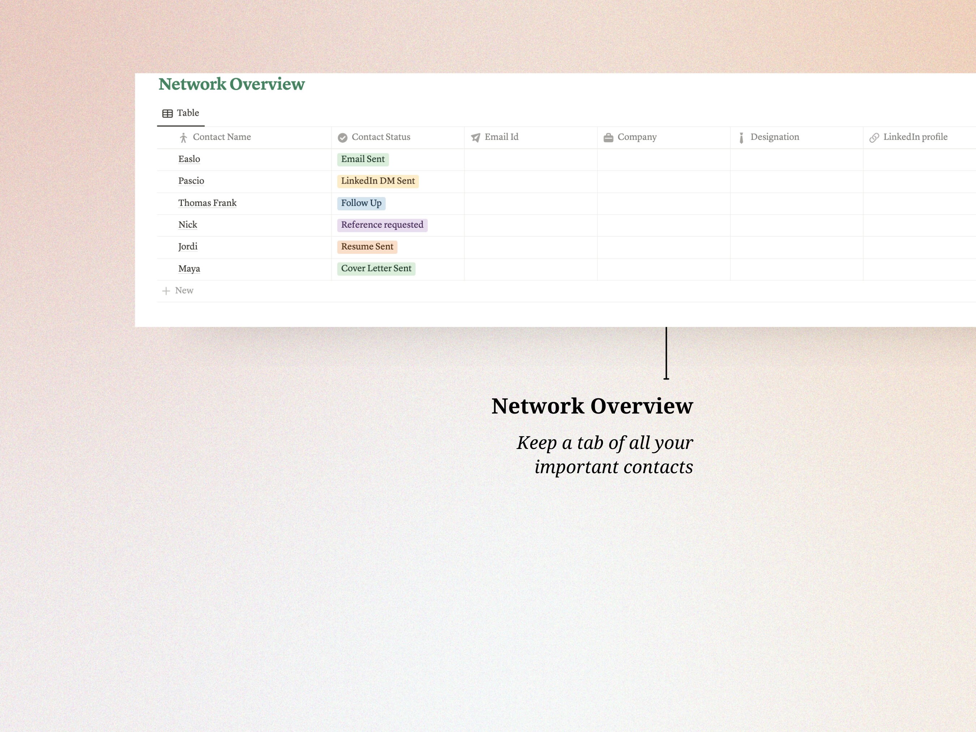The image size is (976, 732).
Task: Select the Email Sent status tag
Action: pyautogui.click(x=363, y=159)
